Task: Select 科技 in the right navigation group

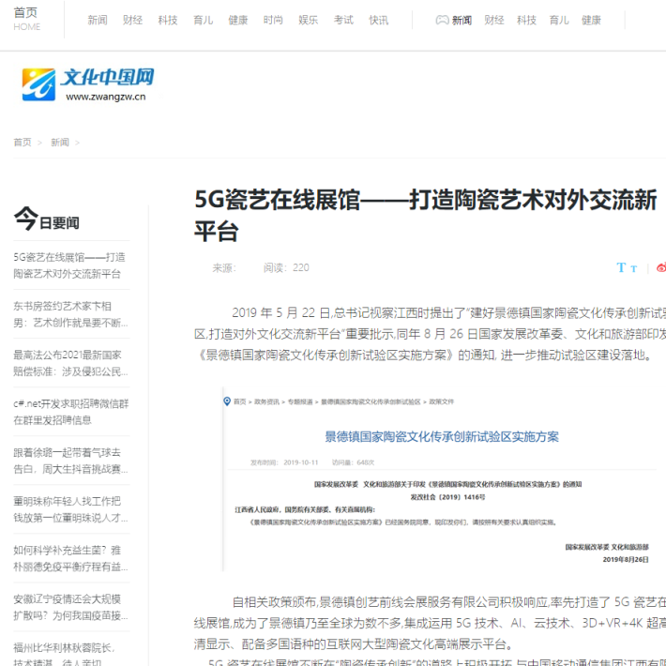Action: pos(526,20)
